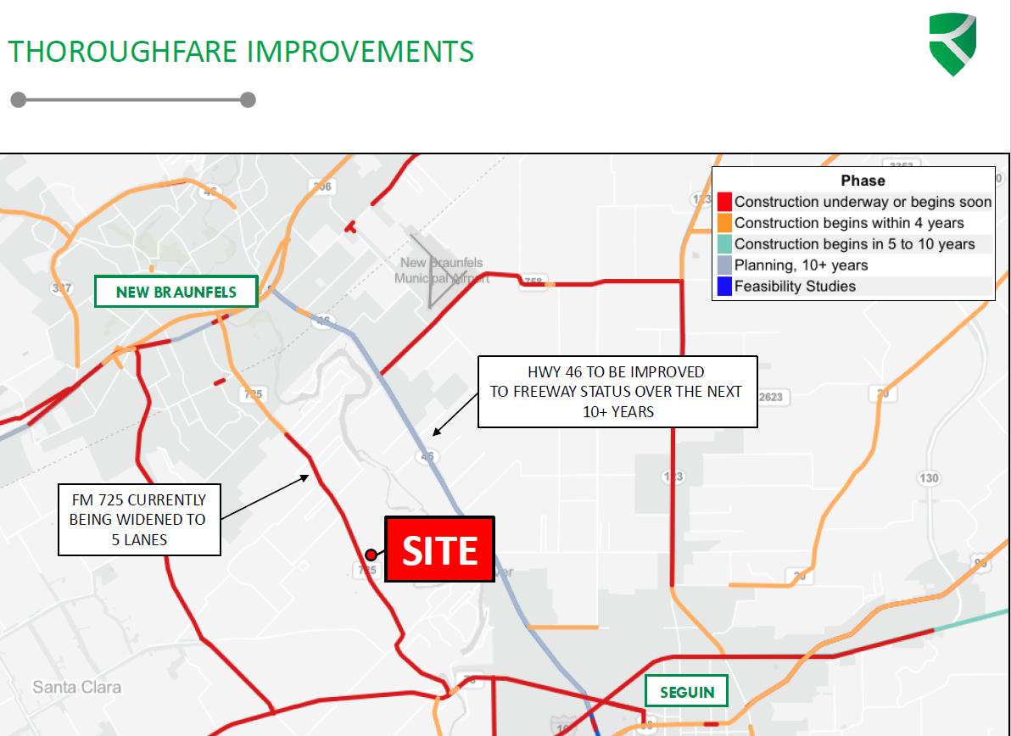The image size is (1011, 736).
Task: Click the HWY 46 freeway status callout
Action: 617,391
